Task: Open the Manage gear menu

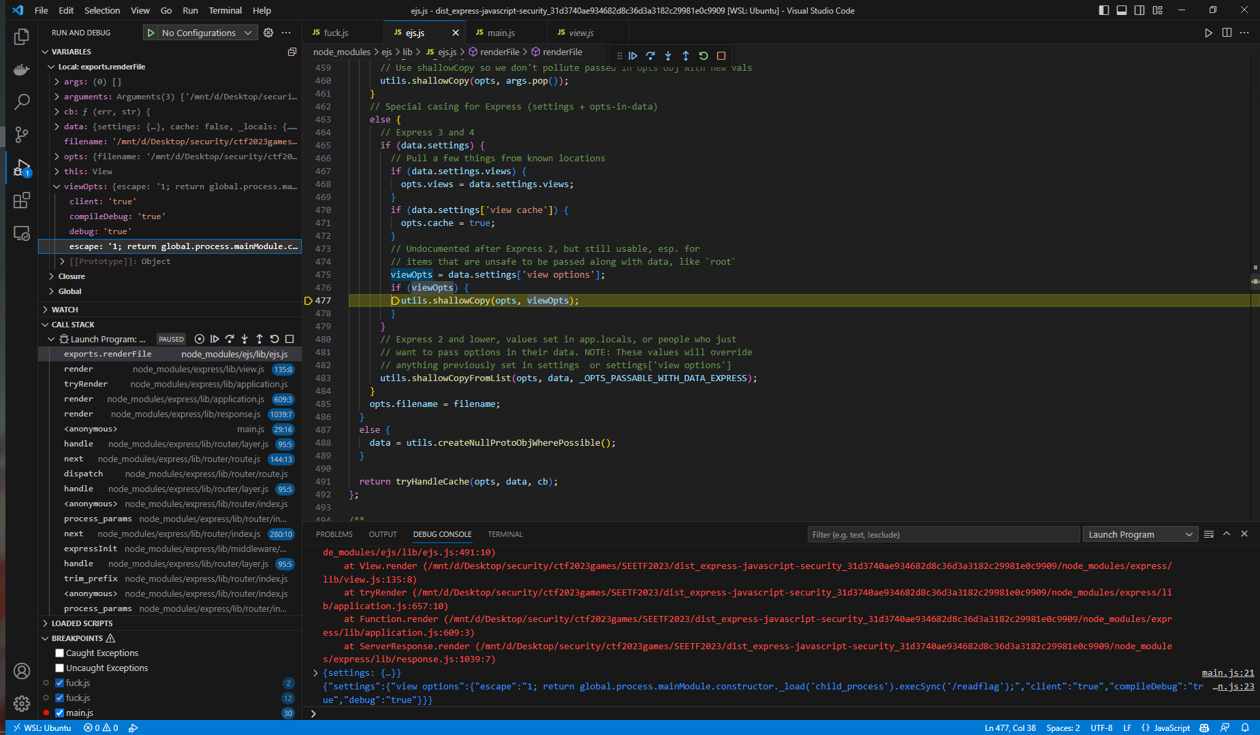Action: (22, 704)
